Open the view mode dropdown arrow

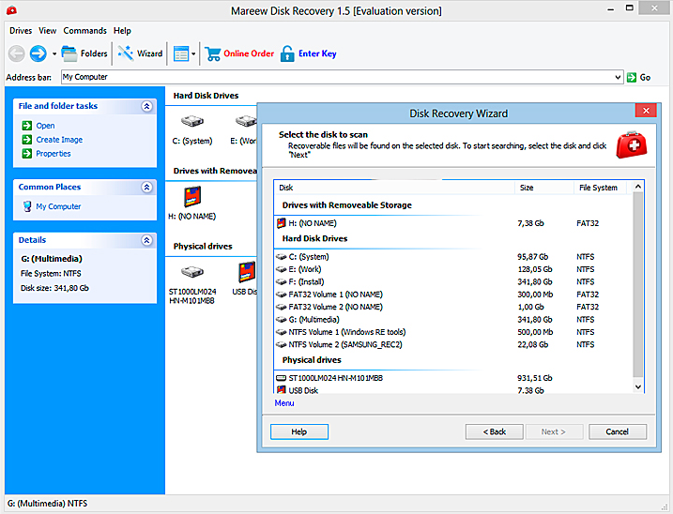(x=193, y=53)
